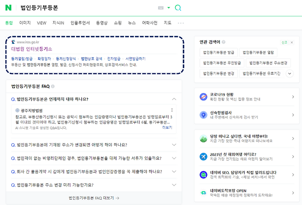Click info icon beside 연관 검색어
302x205 pixels.
(223, 42)
